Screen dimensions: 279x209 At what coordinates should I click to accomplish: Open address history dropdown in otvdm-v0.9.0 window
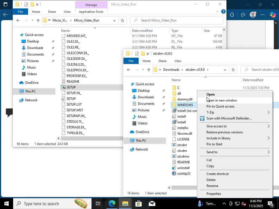point(225,70)
